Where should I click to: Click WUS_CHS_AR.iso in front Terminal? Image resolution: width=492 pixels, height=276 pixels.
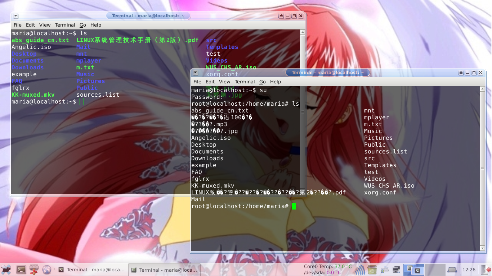coord(389,186)
